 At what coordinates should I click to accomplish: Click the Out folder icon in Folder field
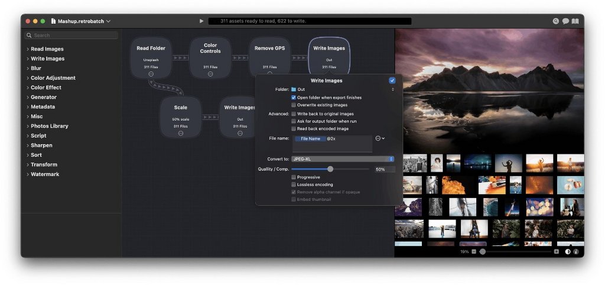(x=294, y=90)
